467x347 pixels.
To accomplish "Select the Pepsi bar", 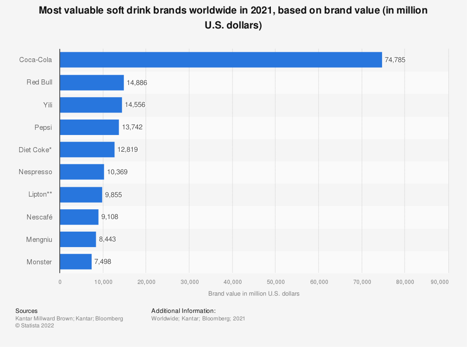I will point(89,127).
